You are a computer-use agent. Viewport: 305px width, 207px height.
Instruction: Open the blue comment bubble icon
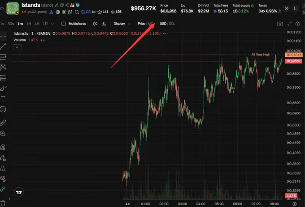coord(78,5)
